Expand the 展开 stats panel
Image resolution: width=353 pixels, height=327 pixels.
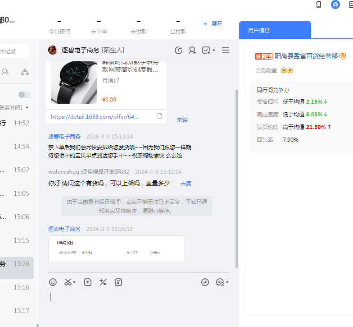(x=213, y=24)
